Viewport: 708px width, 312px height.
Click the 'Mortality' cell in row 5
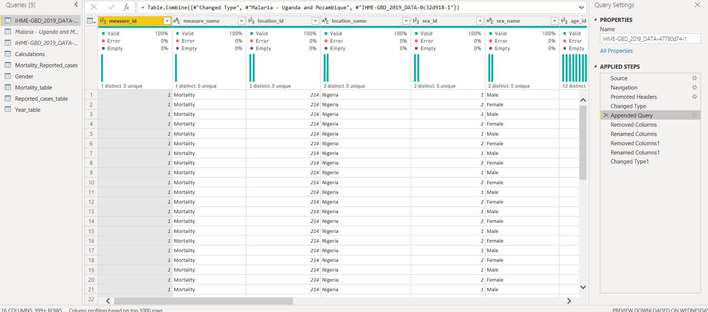(209, 134)
